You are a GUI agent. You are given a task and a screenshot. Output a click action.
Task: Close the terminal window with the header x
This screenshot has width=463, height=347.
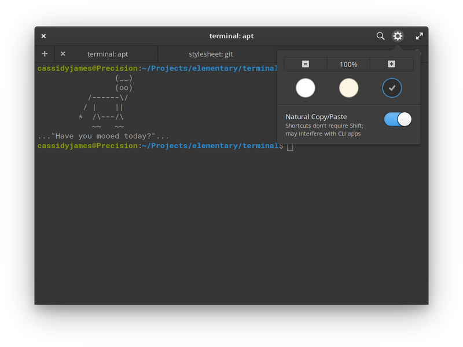(x=43, y=36)
